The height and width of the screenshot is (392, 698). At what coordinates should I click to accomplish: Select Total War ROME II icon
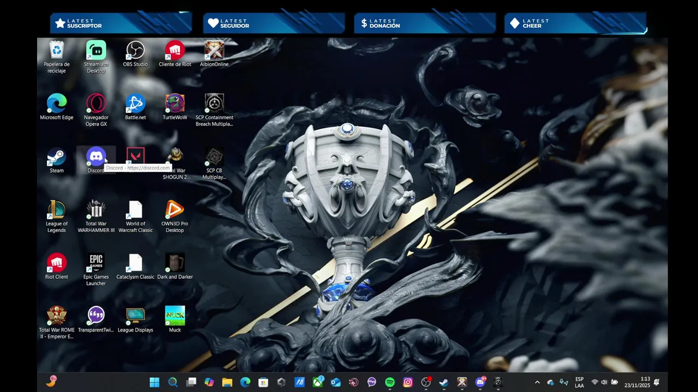coord(57,322)
